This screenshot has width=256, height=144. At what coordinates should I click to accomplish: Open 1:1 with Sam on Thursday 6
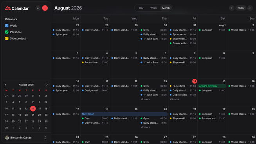153,62
